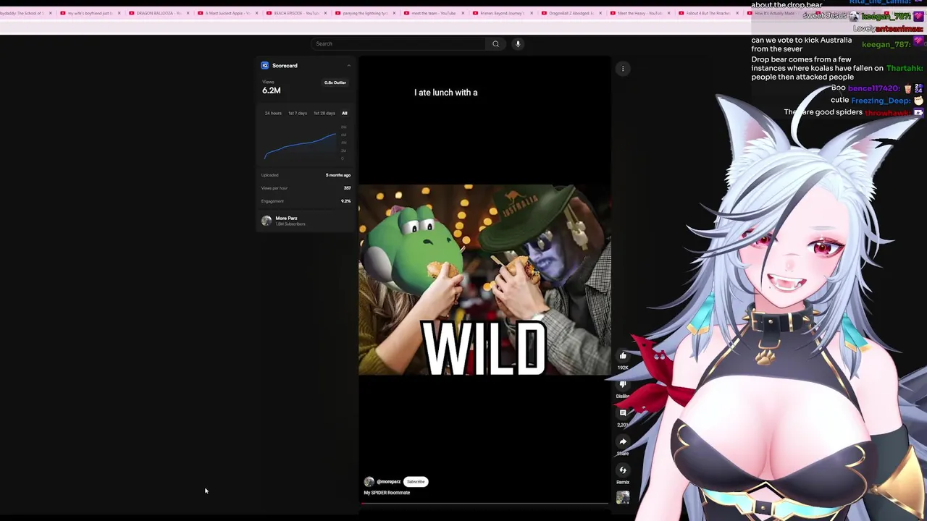927x521 pixels.
Task: Close the BEACH EPISODE tab
Action: click(325, 13)
